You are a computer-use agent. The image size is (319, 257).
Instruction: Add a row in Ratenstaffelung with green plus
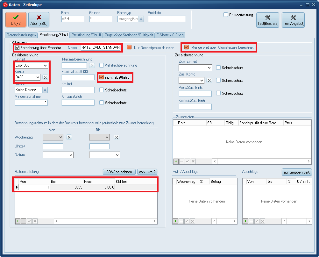pos(18,221)
